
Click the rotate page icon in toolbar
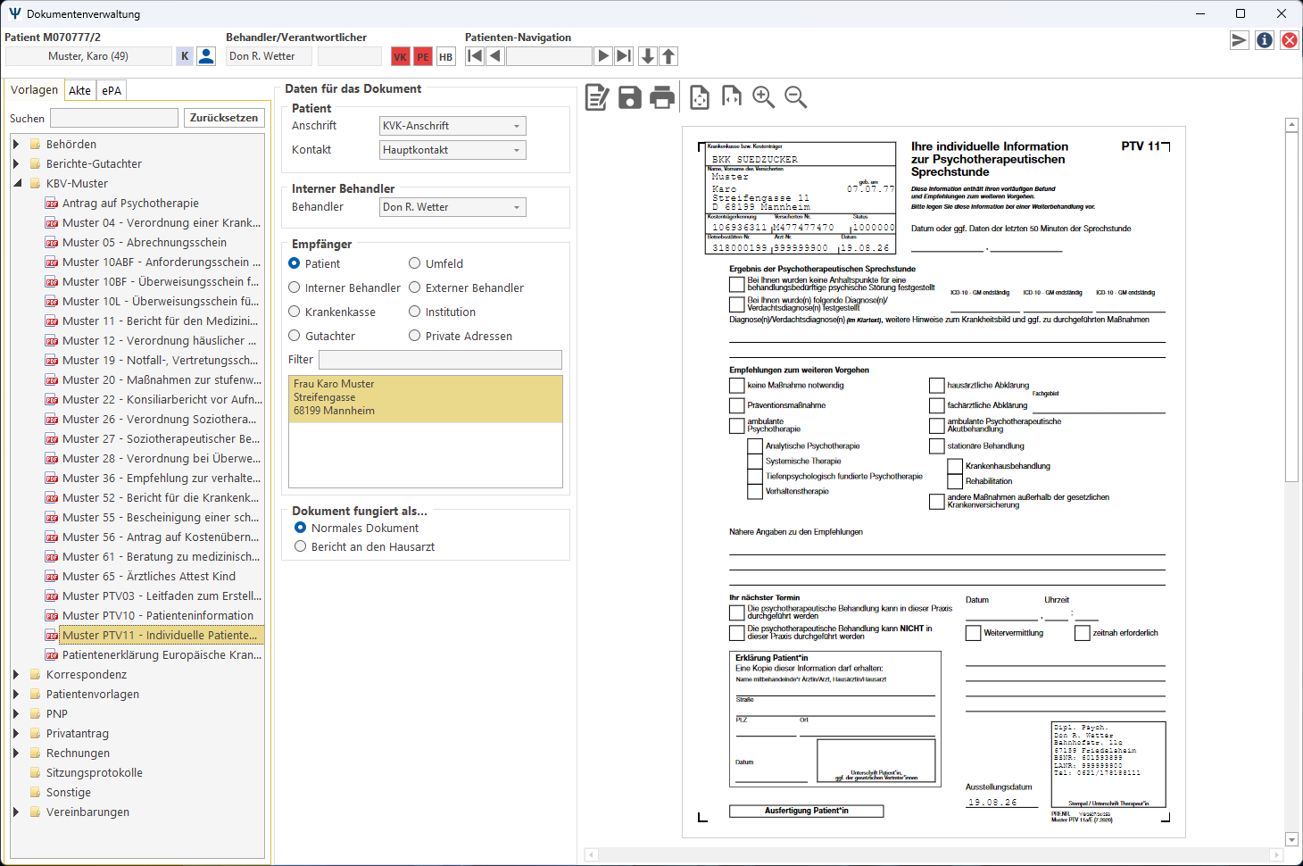click(732, 96)
